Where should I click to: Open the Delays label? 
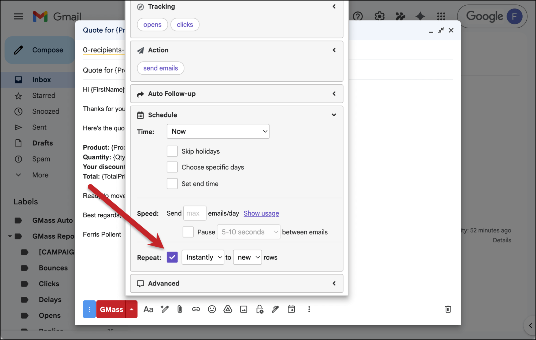coord(50,300)
